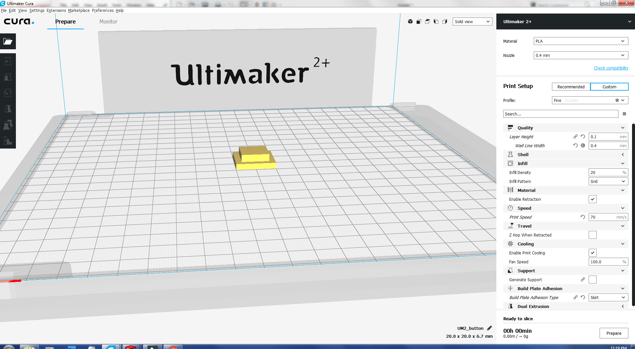Open the Preferences menu
Viewport: 635px width, 349px height.
click(x=103, y=10)
